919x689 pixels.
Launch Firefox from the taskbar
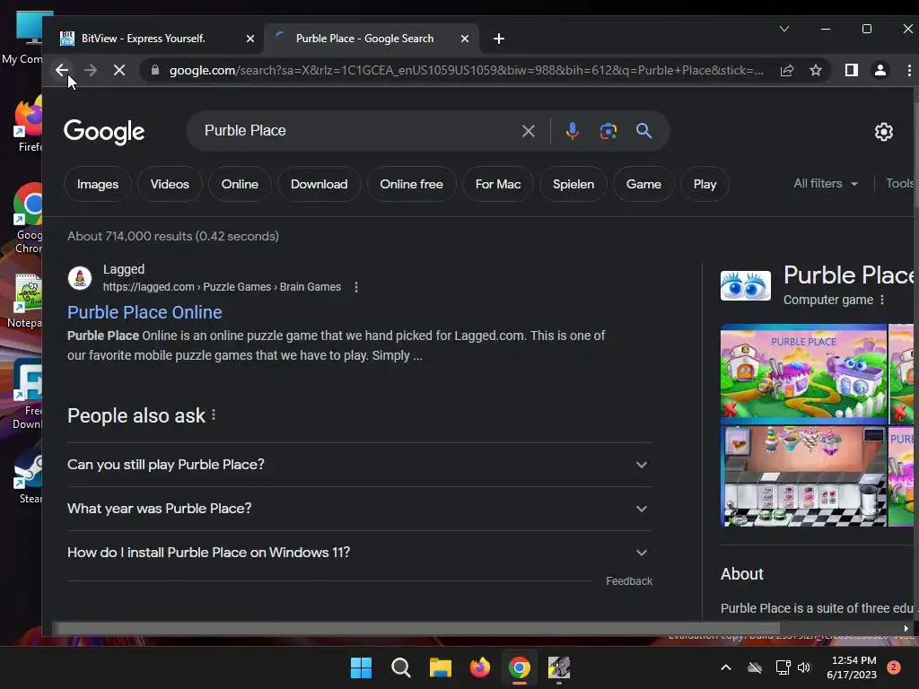480,667
